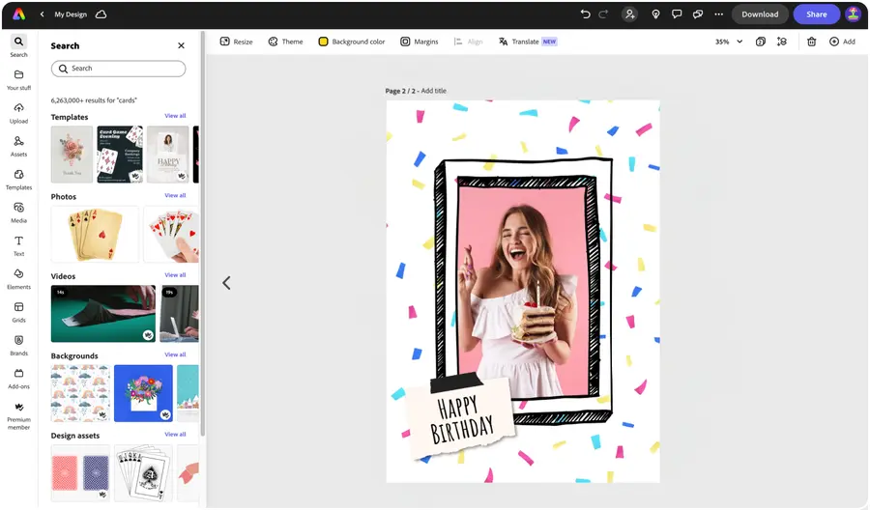View all Templates results
Image resolution: width=870 pixels, height=510 pixels.
175,116
